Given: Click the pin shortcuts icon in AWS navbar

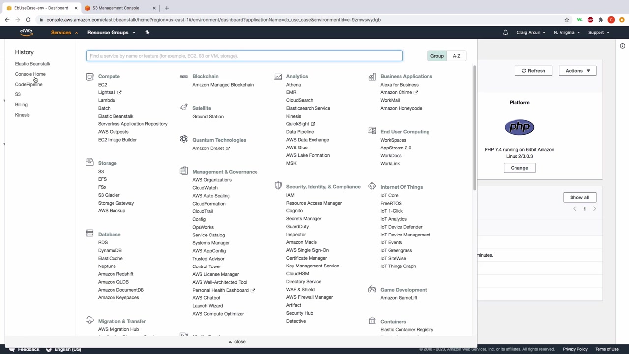Looking at the screenshot, I should pos(147,32).
